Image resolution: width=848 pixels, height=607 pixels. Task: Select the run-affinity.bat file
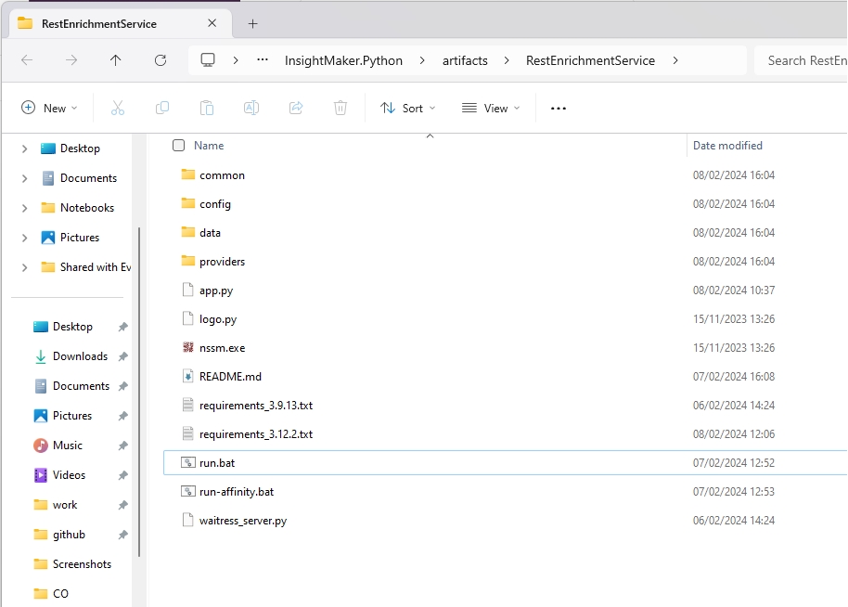pyautogui.click(x=237, y=492)
